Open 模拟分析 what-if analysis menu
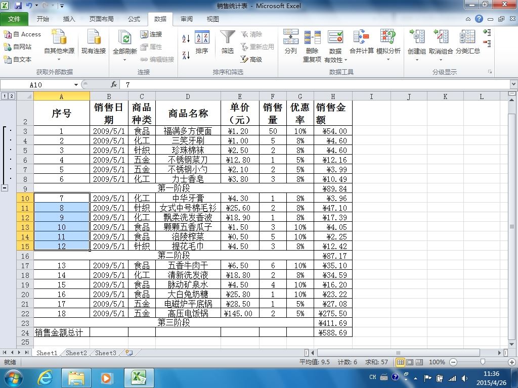 click(388, 45)
